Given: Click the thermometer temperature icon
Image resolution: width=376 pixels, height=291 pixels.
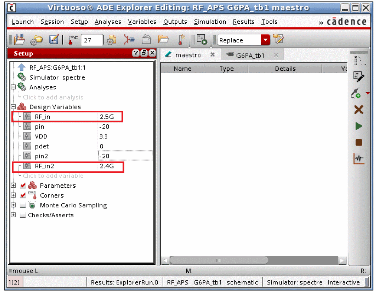Looking at the screenshot, I should tap(73, 40).
